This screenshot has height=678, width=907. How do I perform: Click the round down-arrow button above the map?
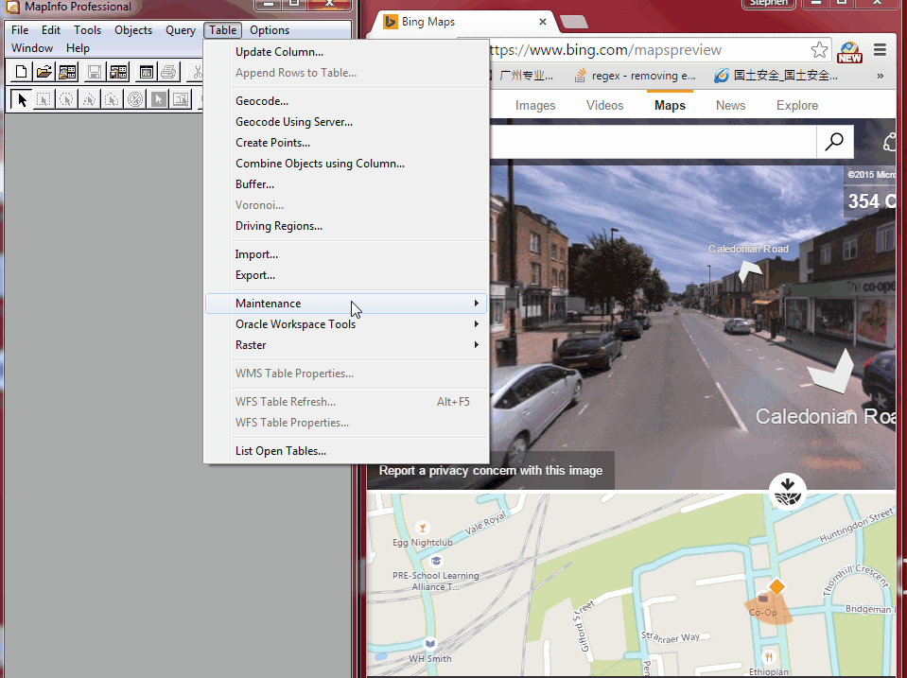787,492
